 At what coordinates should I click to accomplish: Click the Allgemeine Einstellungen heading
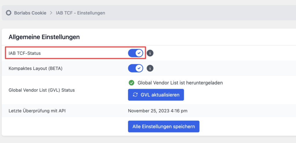pos(44,37)
